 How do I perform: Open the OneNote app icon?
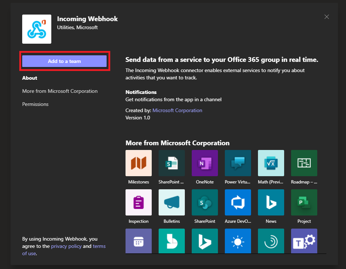click(205, 163)
